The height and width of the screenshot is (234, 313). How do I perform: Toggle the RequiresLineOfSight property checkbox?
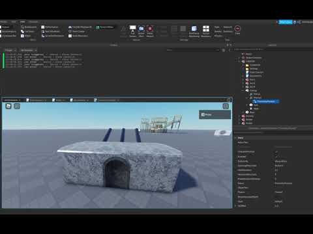[276, 197]
